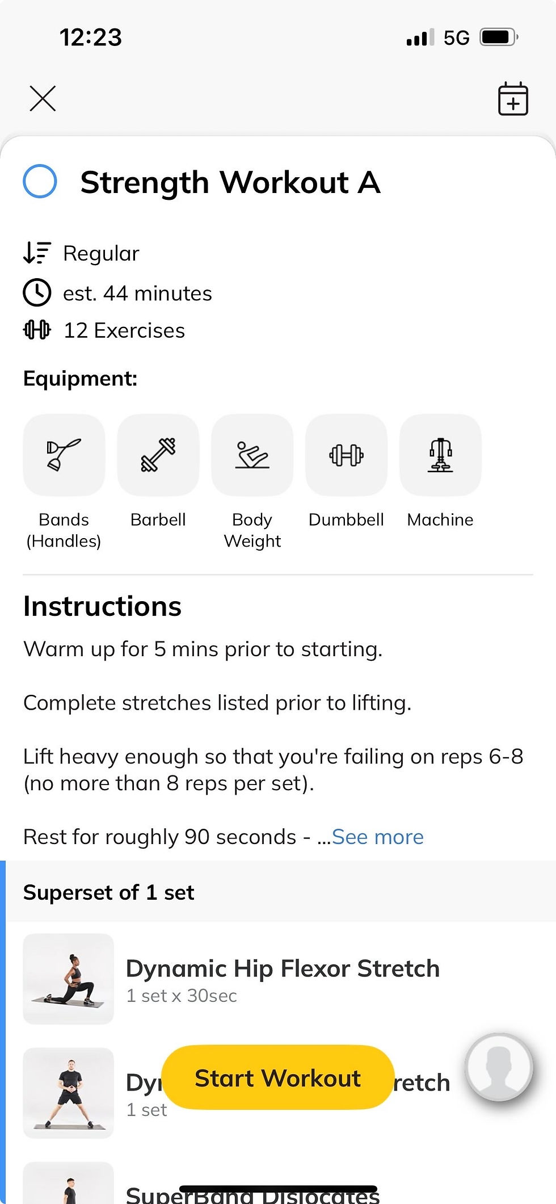The width and height of the screenshot is (556, 1204).
Task: Click the sort icon next to Regular
Action: 36,253
